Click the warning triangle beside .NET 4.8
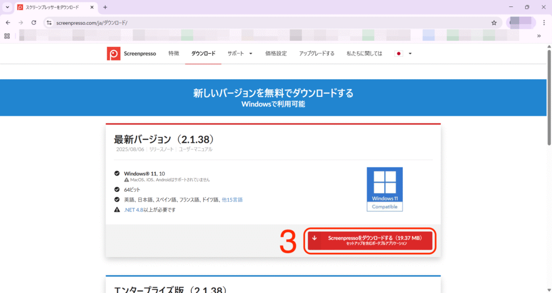 click(117, 210)
